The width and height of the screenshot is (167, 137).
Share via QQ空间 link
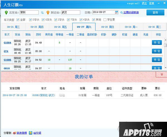coord(37,133)
